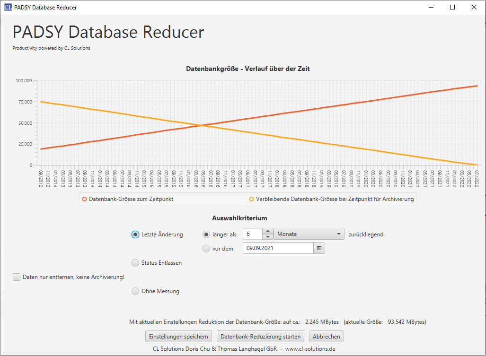Click the zurückliegend label
Screen dimensions: 486x356
(x=366, y=234)
